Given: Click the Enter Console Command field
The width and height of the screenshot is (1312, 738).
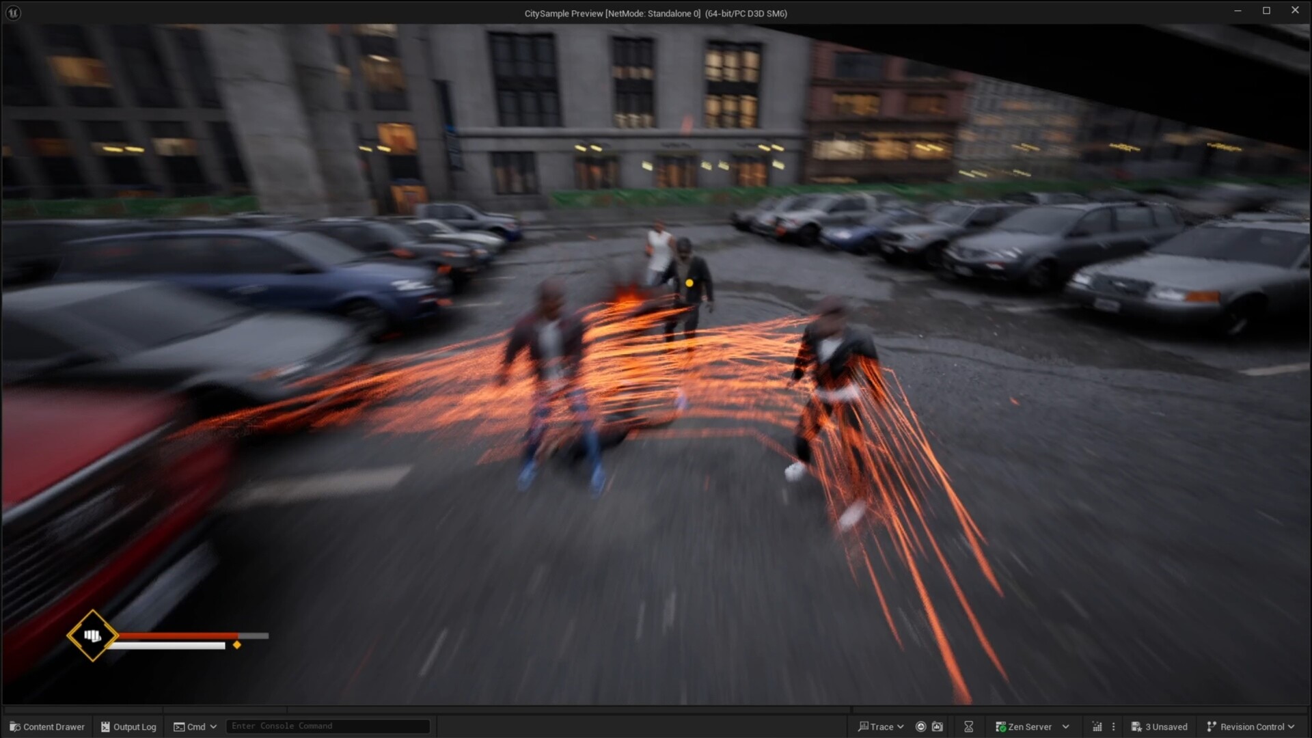Looking at the screenshot, I should coord(327,726).
